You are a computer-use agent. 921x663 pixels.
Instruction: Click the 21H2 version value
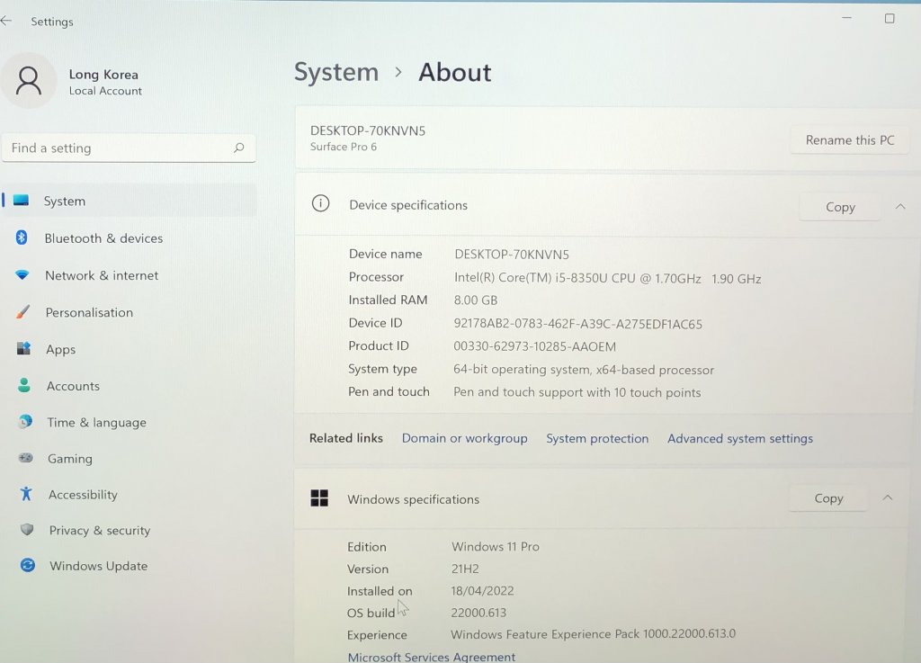[x=465, y=569]
